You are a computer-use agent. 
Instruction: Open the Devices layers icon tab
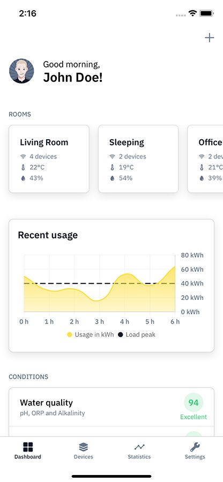83,450
